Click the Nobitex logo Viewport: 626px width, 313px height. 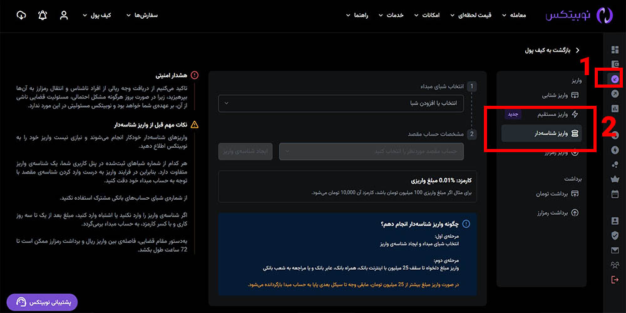tap(579, 15)
